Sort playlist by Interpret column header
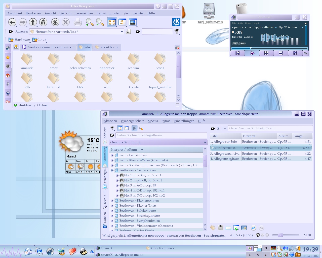This screenshot has height=258, width=322. (259, 136)
